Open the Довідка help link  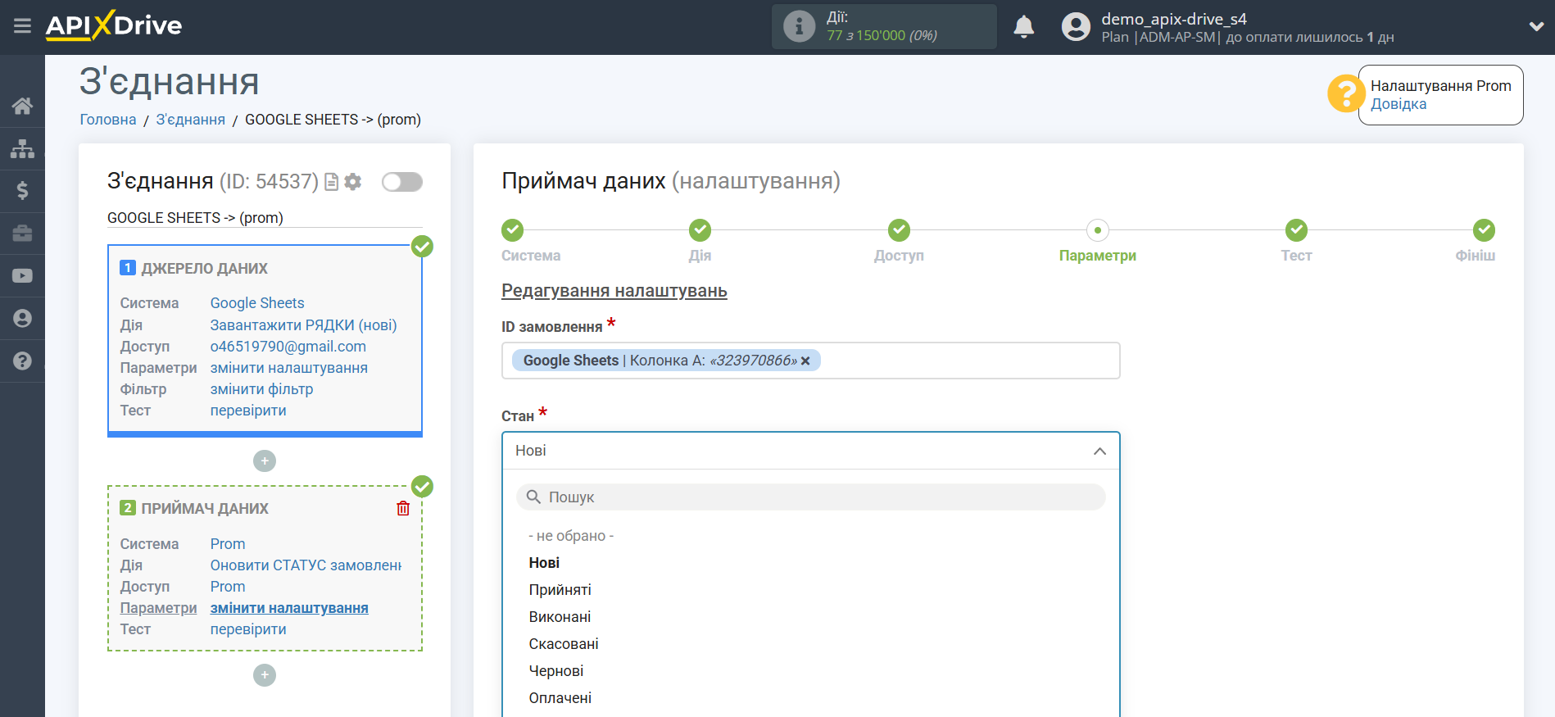[1399, 104]
